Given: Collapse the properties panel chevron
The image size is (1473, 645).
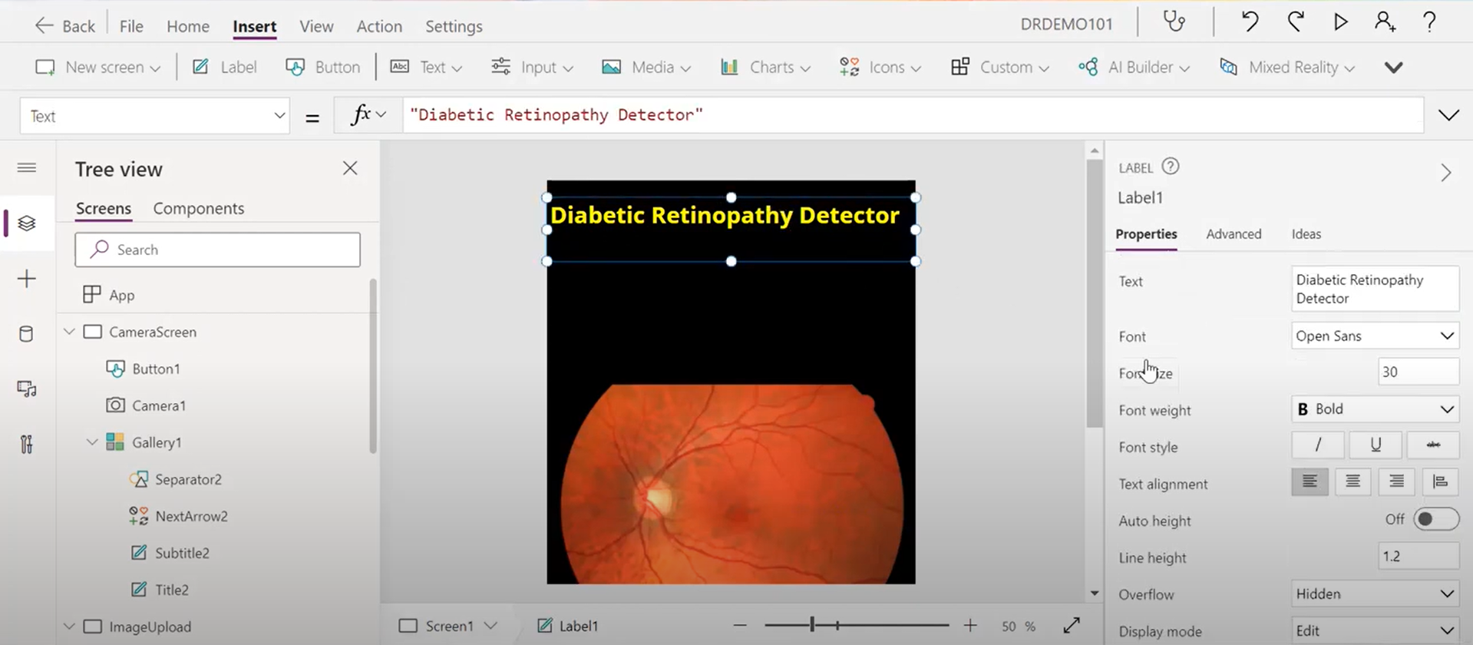Looking at the screenshot, I should 1446,173.
